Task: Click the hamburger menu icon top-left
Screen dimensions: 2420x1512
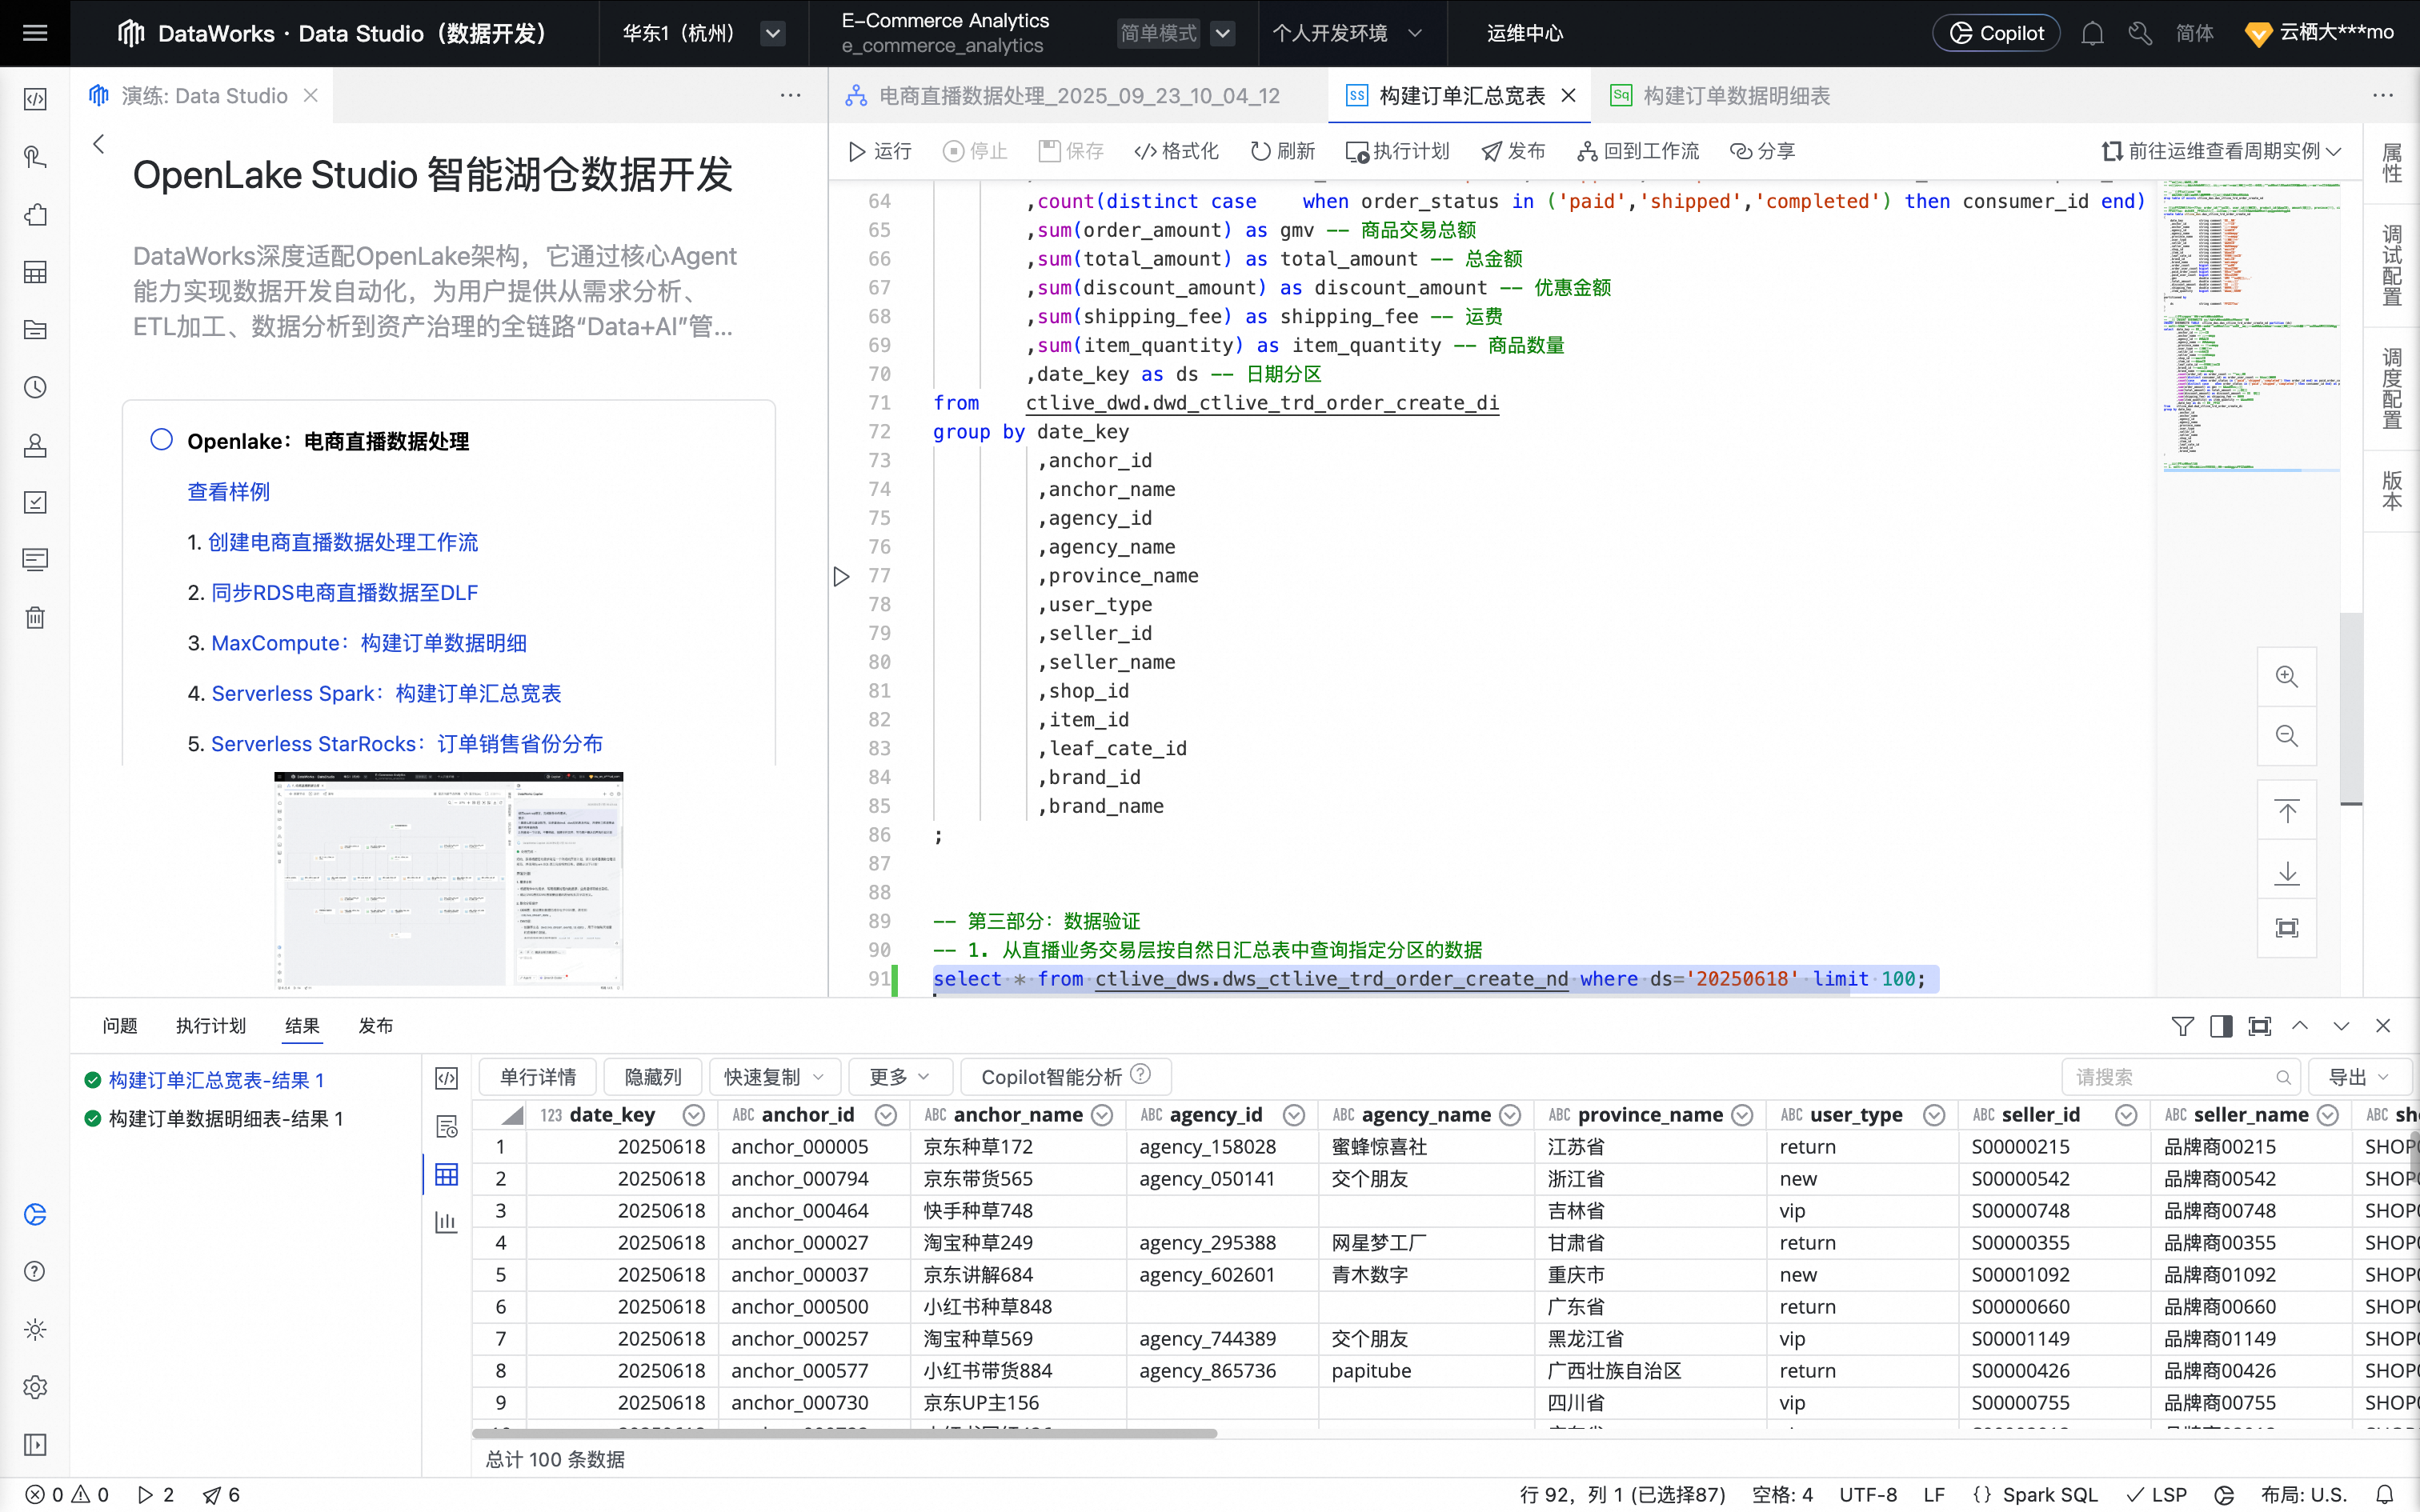Action: coord(35,33)
